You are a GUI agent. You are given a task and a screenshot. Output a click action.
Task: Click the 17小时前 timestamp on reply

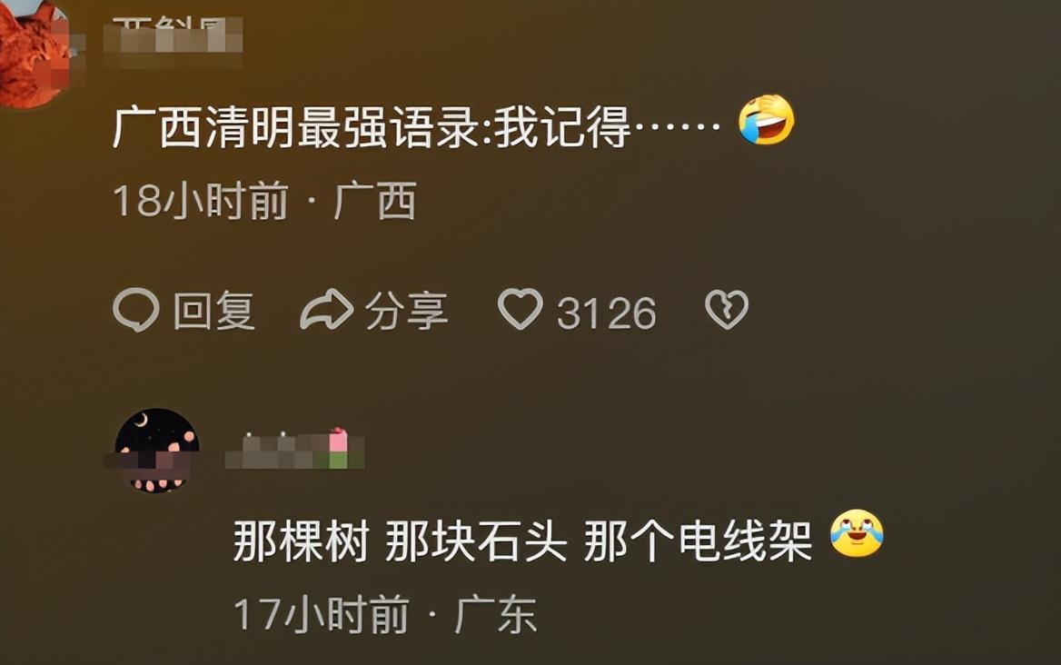322,615
